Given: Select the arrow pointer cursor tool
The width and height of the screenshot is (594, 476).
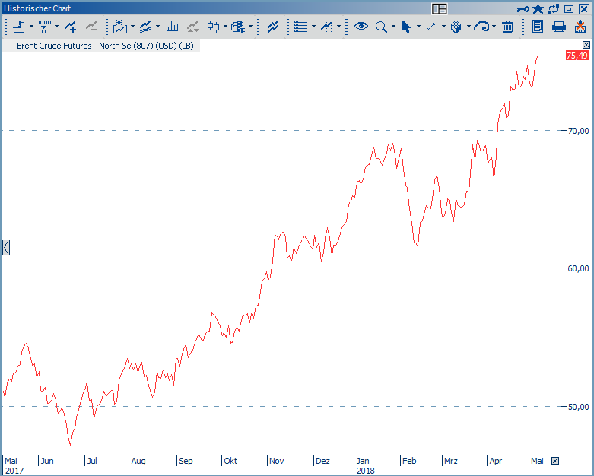Looking at the screenshot, I should 406,27.
